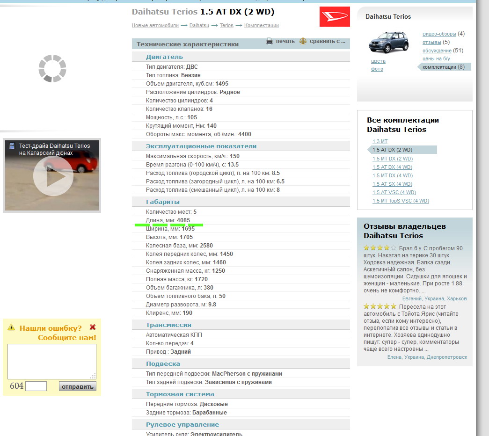
Task: Click the red Daihatsu logo
Action: click(x=335, y=17)
